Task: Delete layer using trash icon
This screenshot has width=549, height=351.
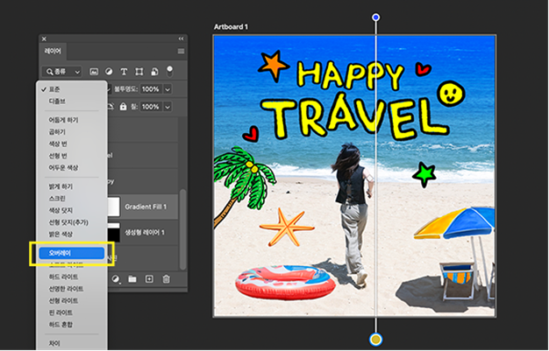Action: pyautogui.click(x=167, y=279)
